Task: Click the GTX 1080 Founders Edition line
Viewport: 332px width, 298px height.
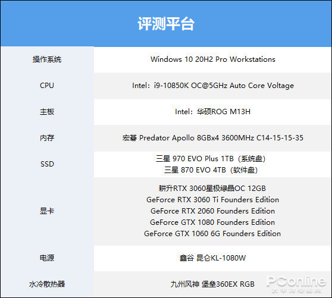Action: coord(212,222)
